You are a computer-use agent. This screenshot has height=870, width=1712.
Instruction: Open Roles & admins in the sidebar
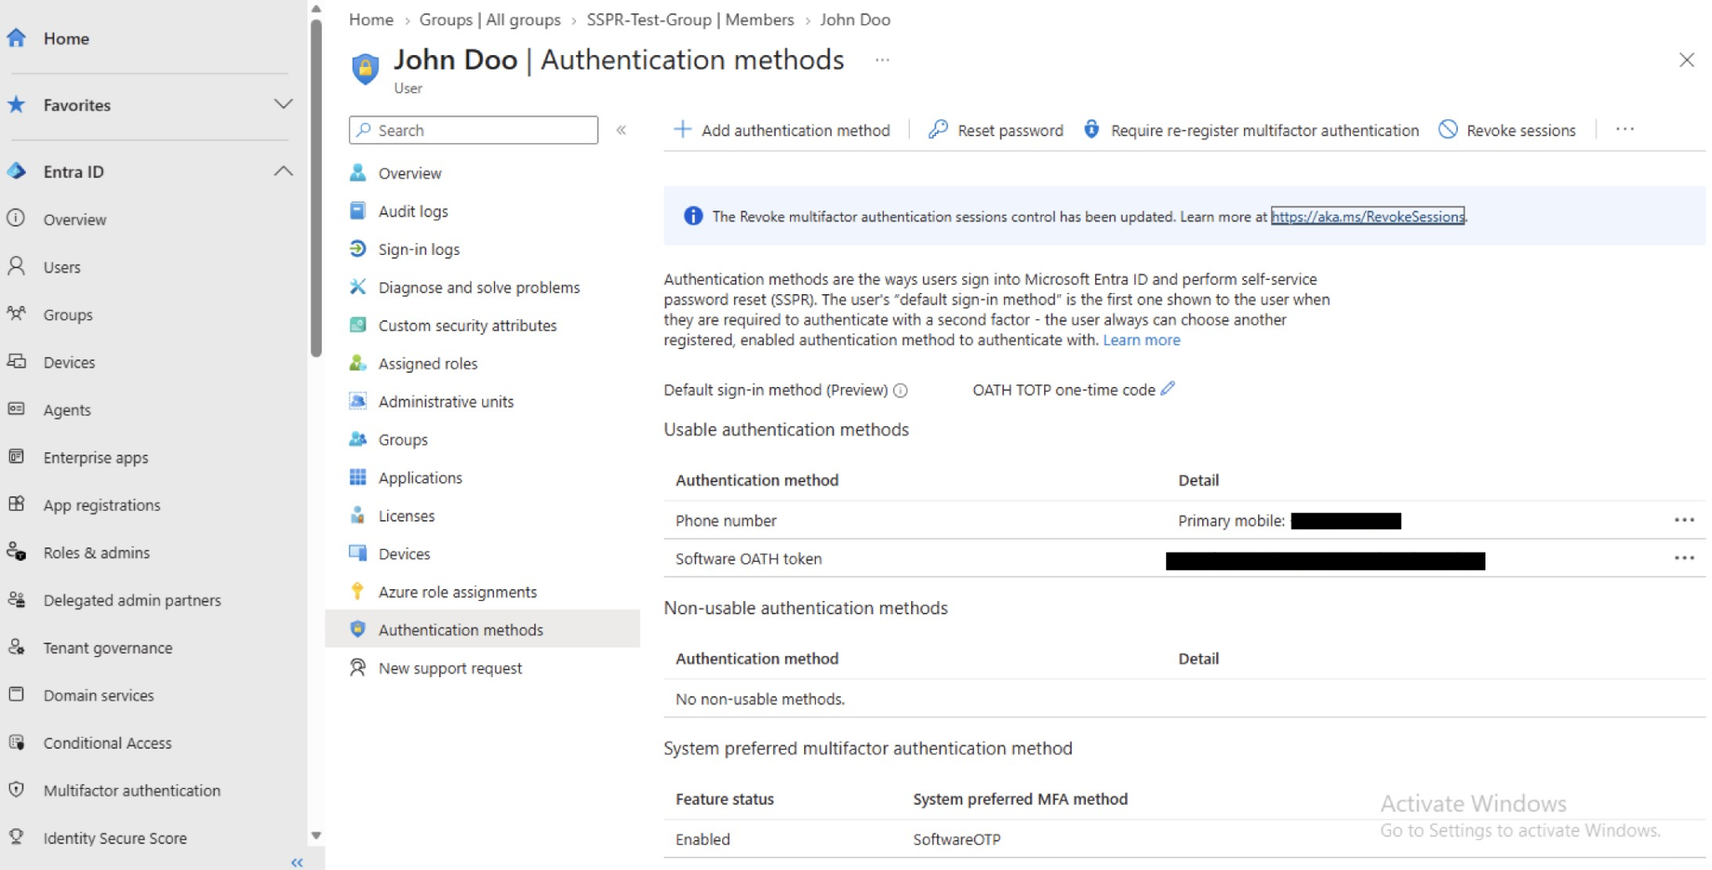[96, 553]
